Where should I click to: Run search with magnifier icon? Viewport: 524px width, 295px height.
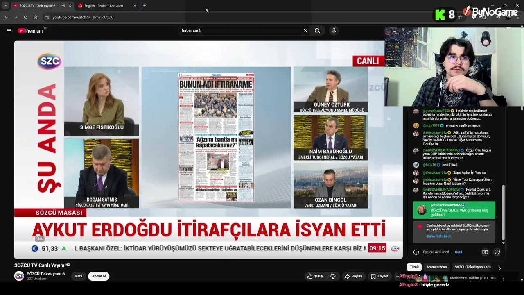tap(317, 31)
